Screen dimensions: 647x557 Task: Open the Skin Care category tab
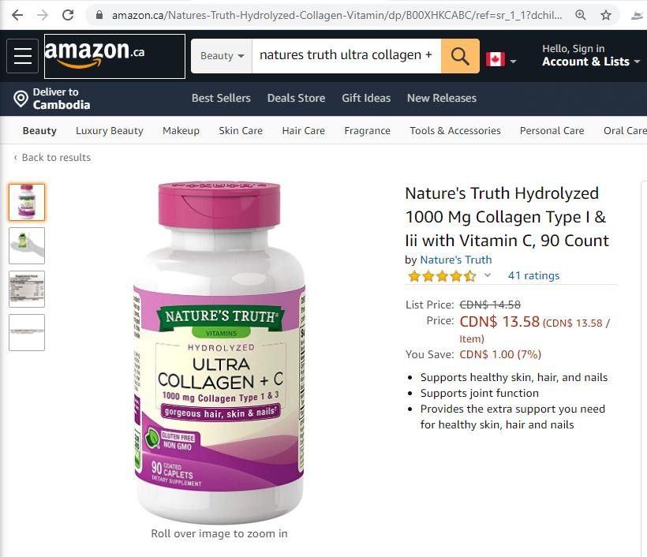click(x=241, y=131)
